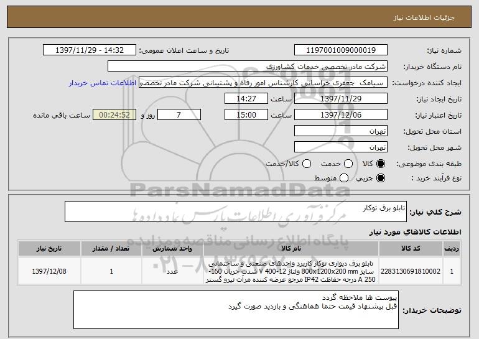Click the need date cell 1397/12/08
The image size is (479, 339).
point(49,271)
